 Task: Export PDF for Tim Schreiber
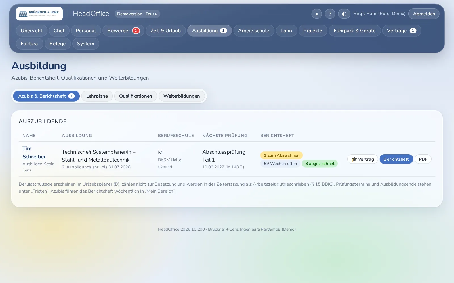(423, 159)
